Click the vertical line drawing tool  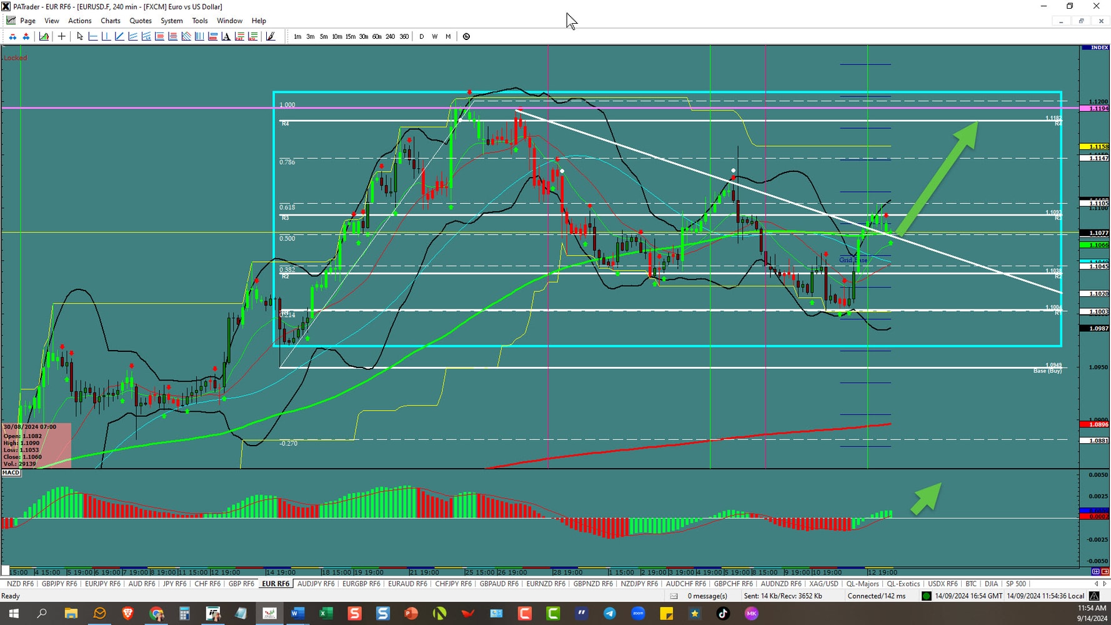pos(106,36)
